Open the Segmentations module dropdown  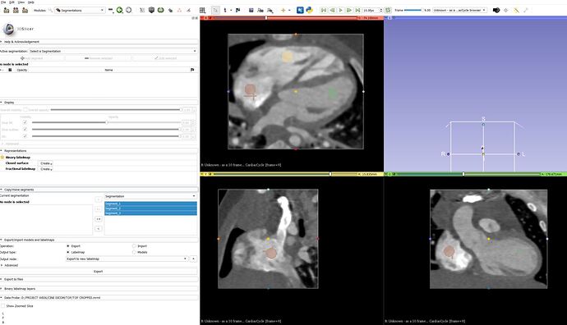80,10
